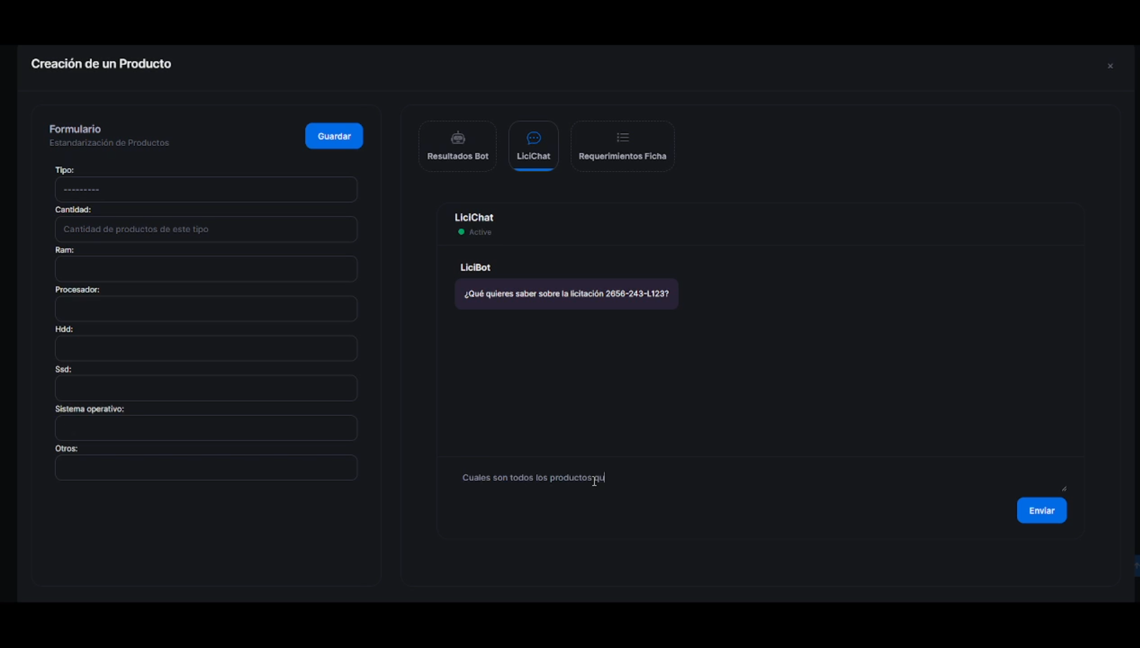
Task: Click the Hdd input field
Action: (206, 349)
